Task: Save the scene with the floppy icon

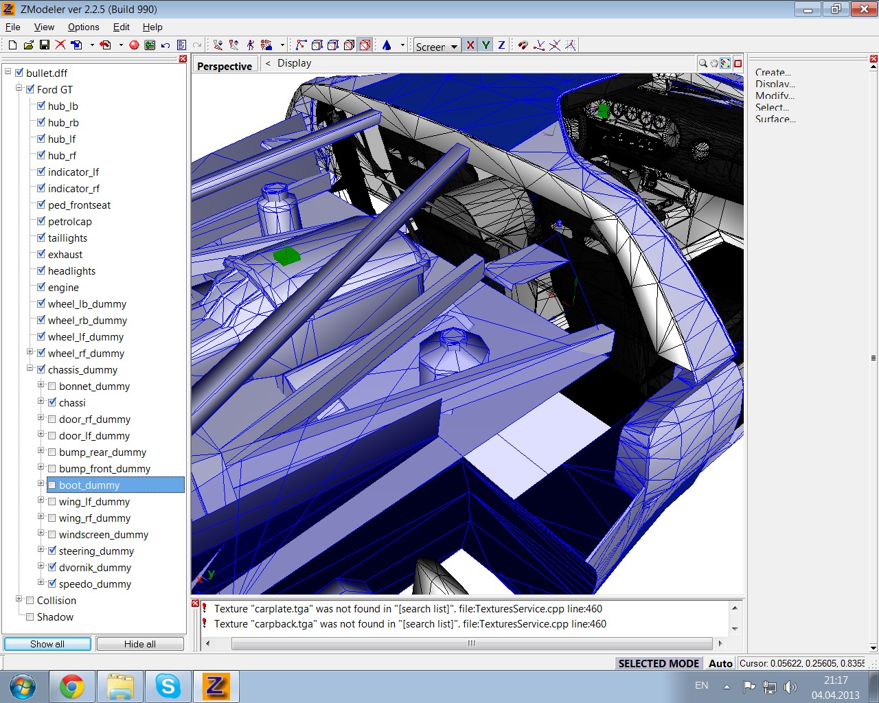Action: [x=45, y=45]
